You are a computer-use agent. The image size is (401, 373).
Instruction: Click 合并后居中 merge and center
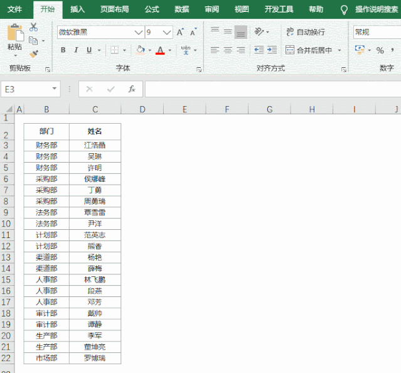pyautogui.click(x=309, y=50)
